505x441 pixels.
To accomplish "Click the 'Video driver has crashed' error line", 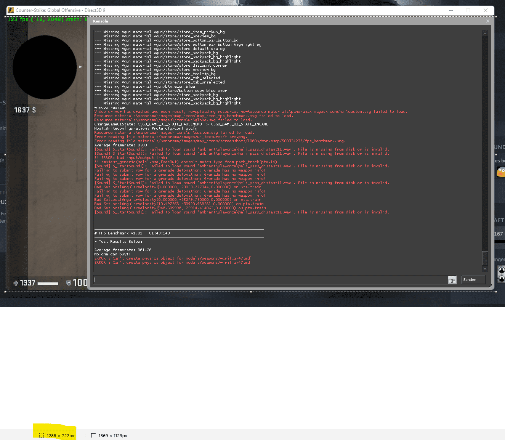I will [251, 112].
